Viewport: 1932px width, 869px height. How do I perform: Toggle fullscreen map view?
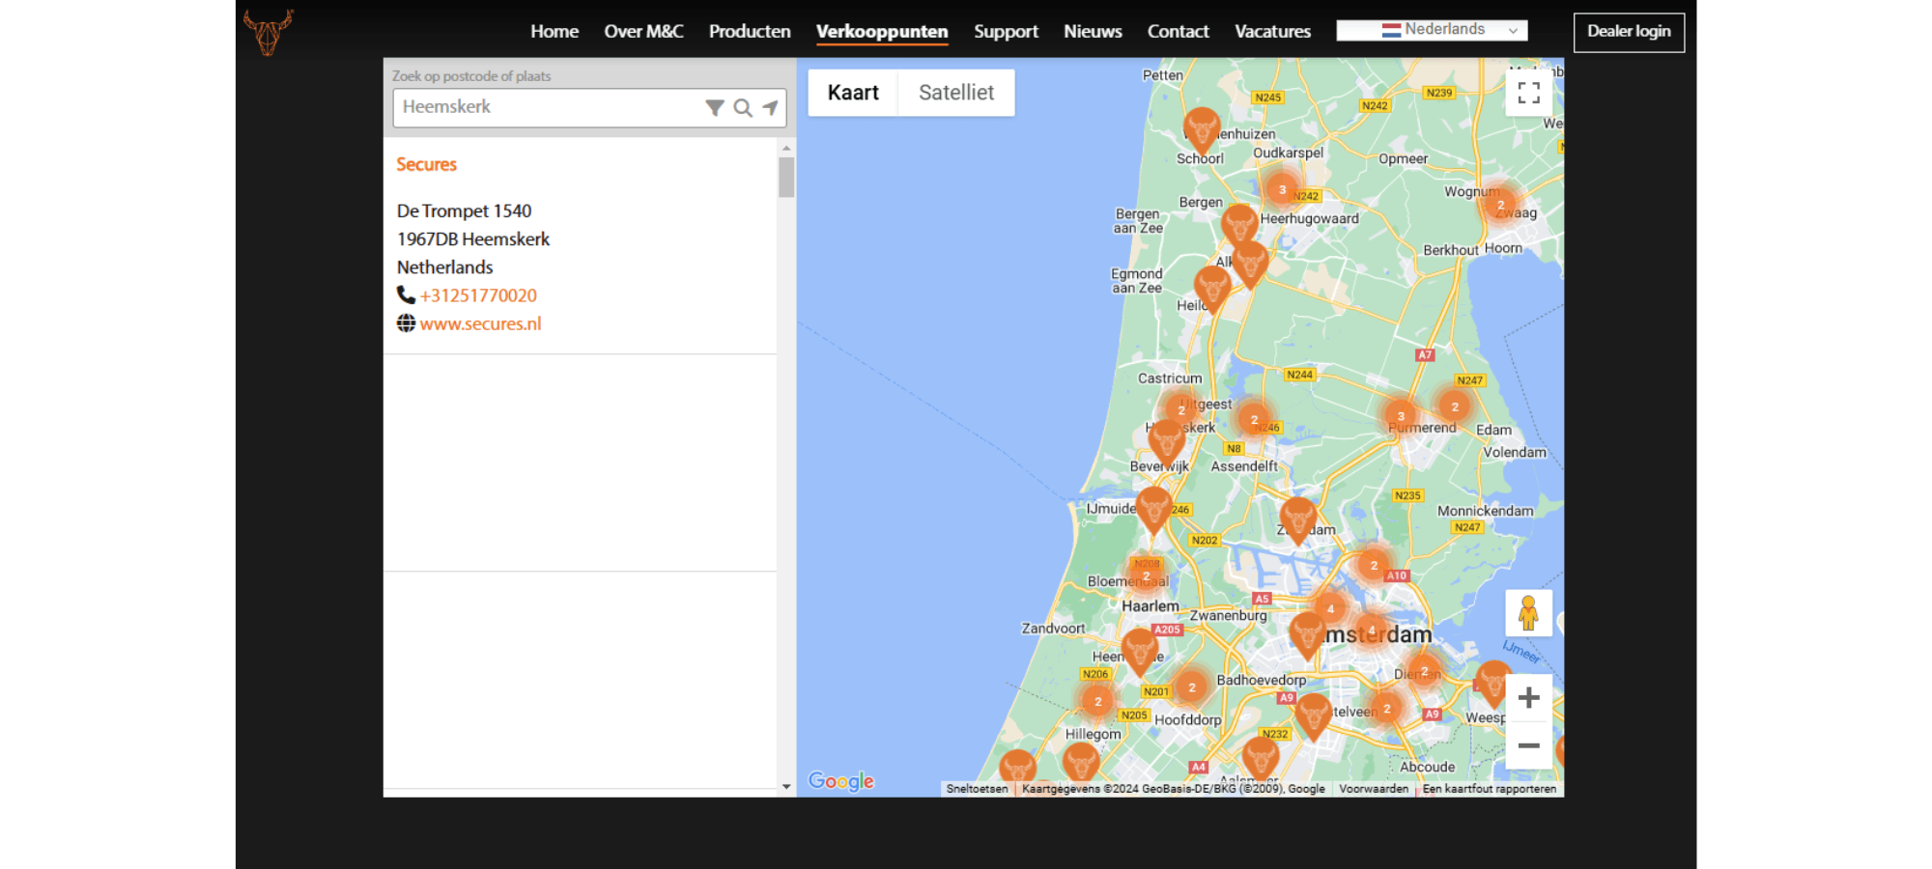[1528, 93]
